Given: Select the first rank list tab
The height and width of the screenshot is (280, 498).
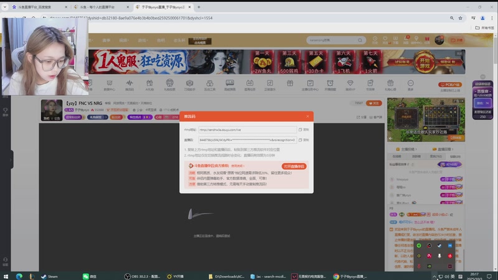Looking at the screenshot, I should coord(397,157).
